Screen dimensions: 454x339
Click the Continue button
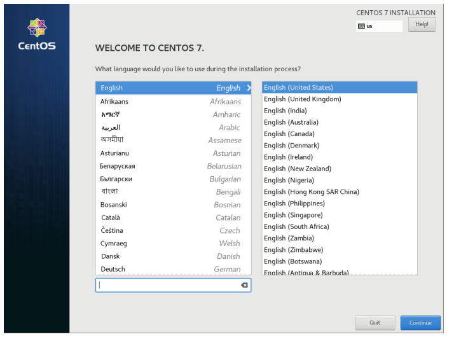(420, 322)
